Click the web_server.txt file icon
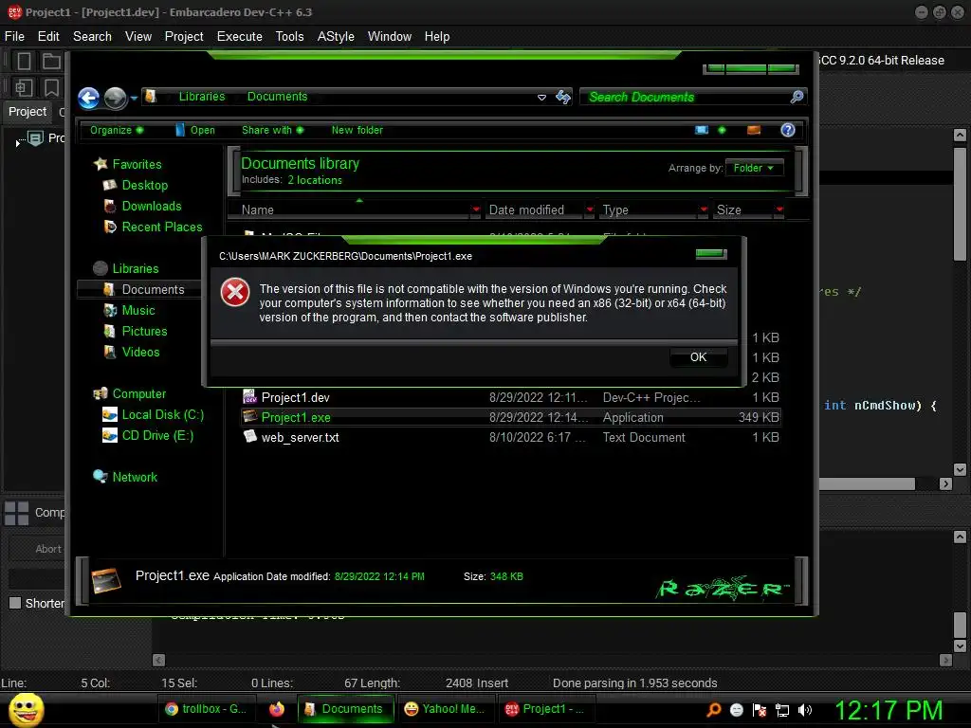Screen dimensions: 971x728 point(249,436)
